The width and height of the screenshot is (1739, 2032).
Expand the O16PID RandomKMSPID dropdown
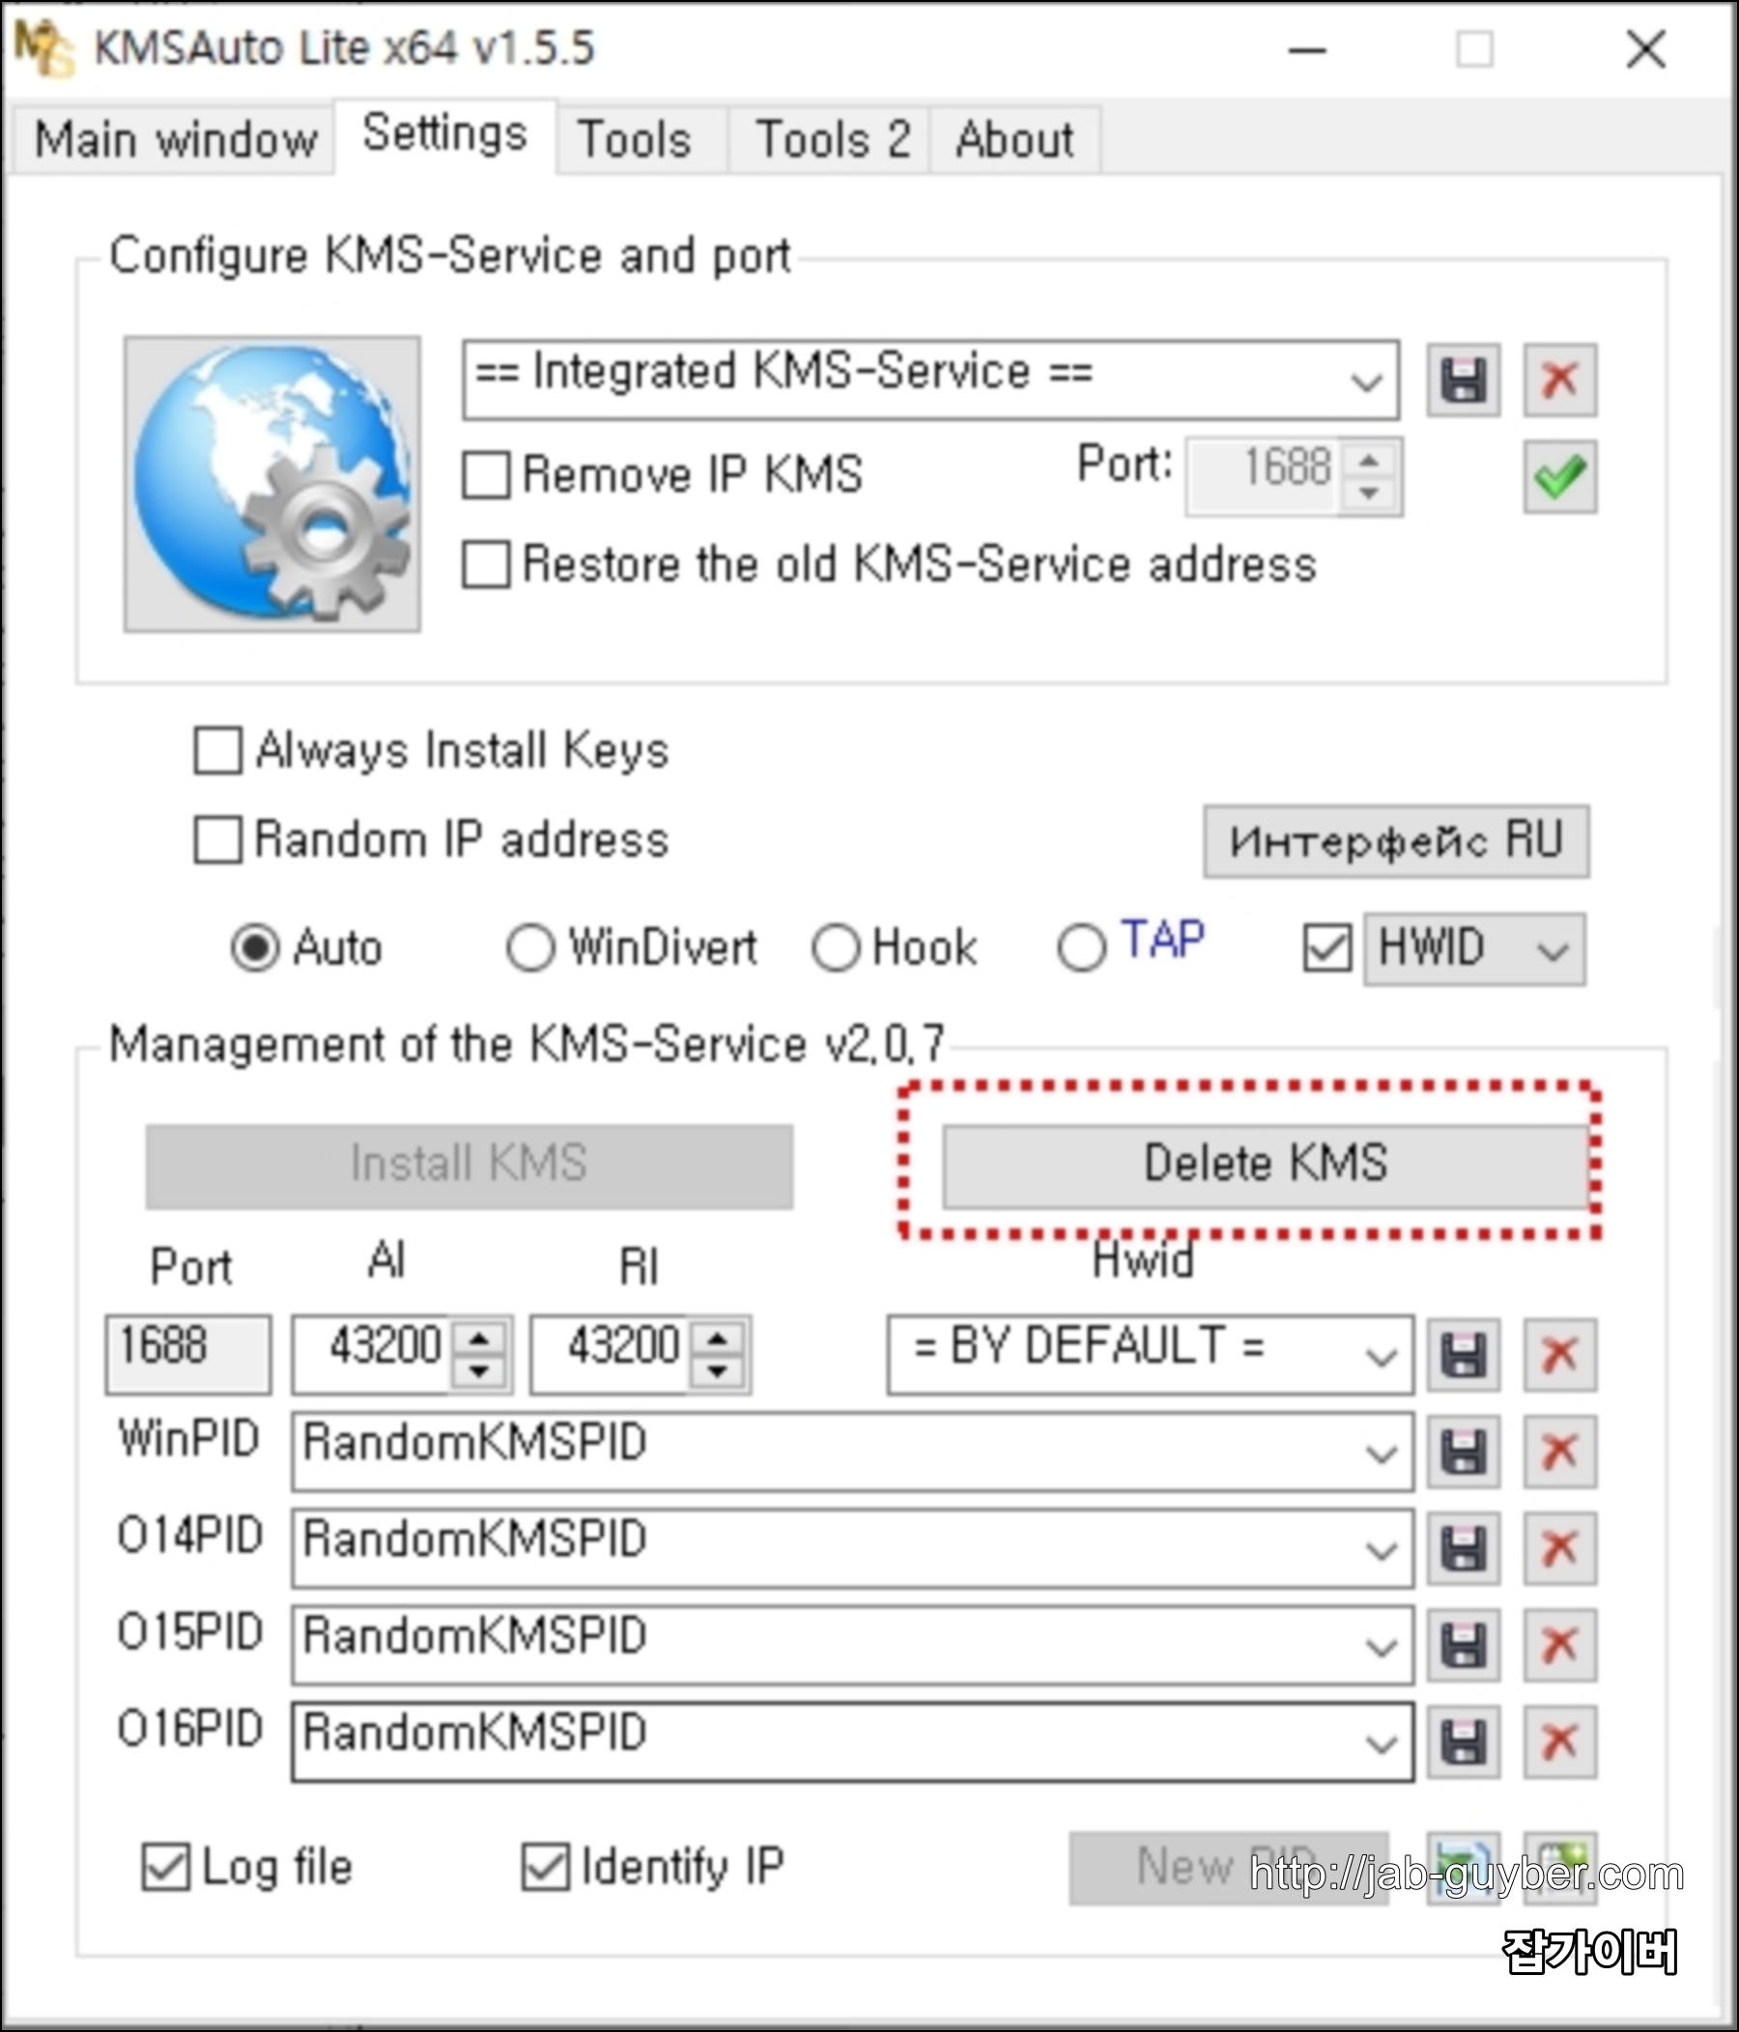tap(1381, 1742)
